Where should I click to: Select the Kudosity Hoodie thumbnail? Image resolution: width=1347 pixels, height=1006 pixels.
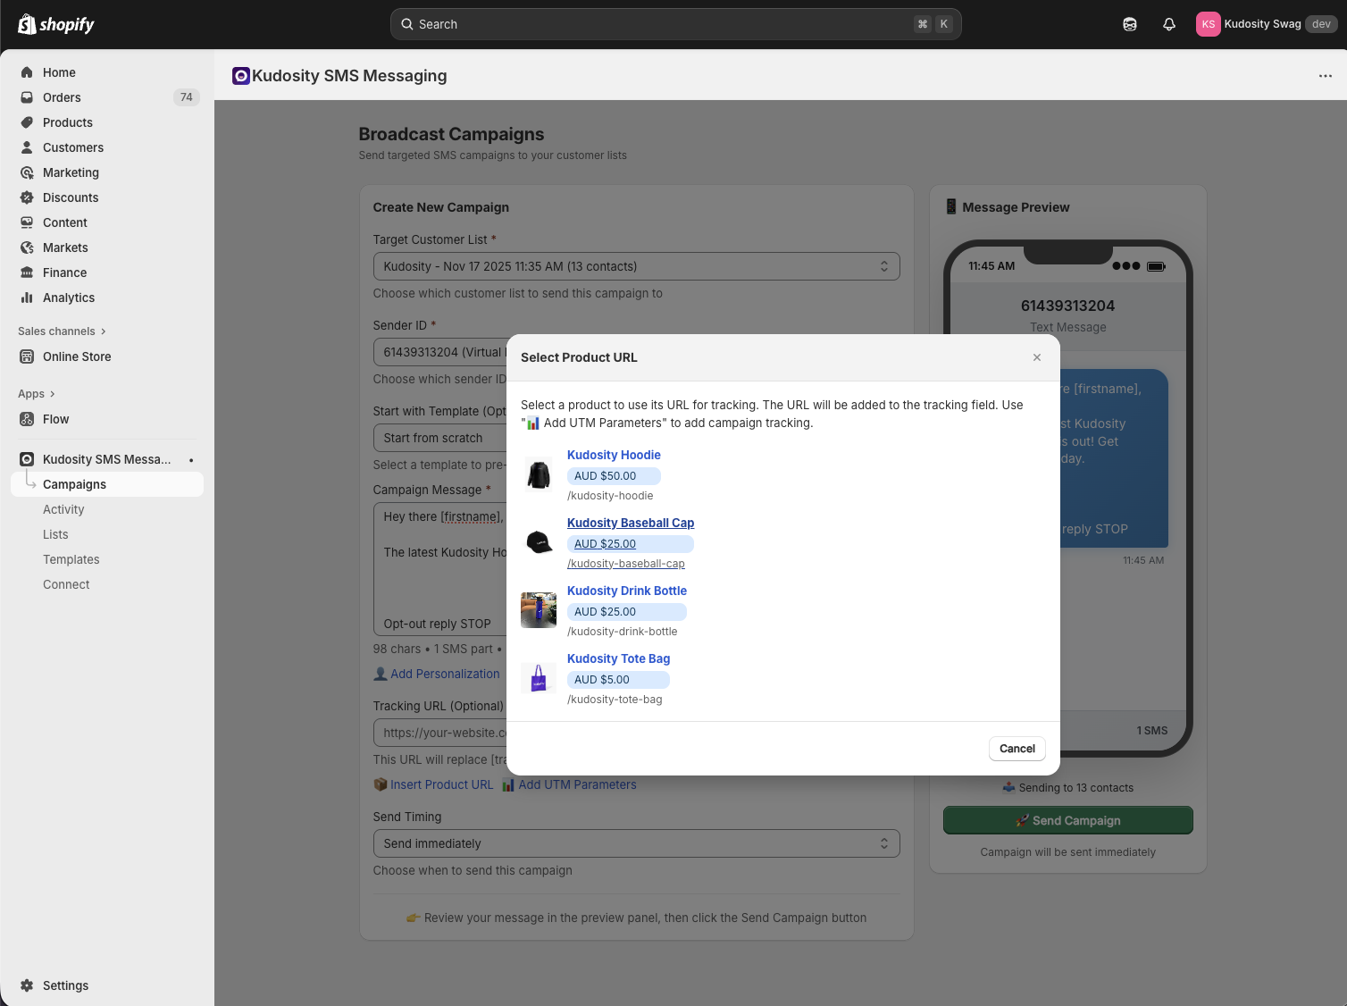(539, 474)
